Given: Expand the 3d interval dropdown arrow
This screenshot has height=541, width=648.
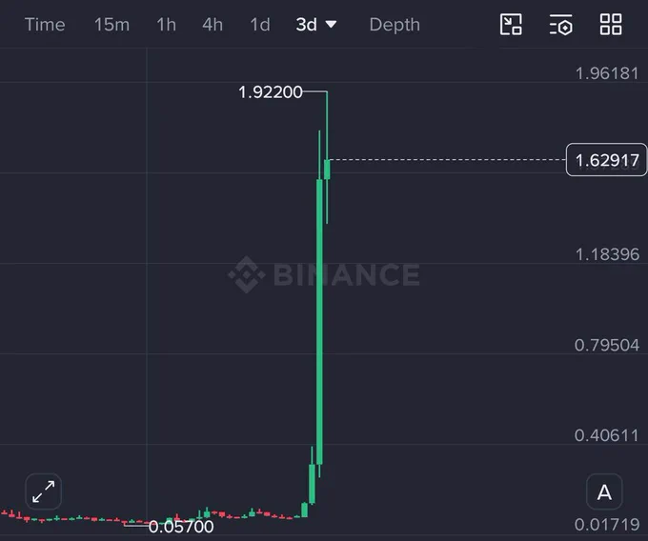Looking at the screenshot, I should [331, 25].
